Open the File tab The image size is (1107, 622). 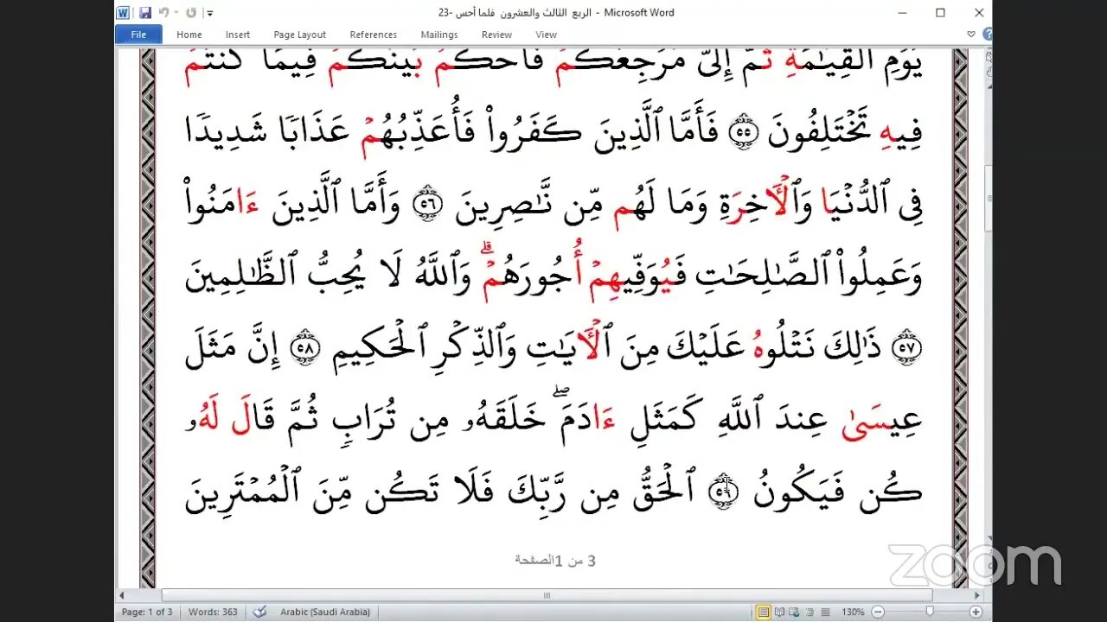click(x=138, y=35)
